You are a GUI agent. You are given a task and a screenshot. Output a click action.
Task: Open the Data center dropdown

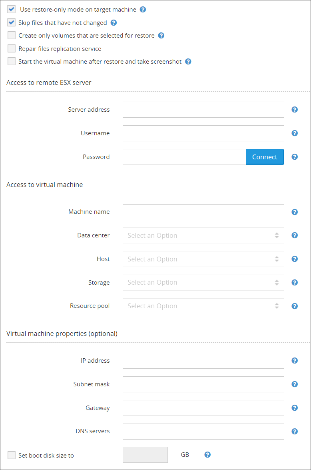(203, 235)
